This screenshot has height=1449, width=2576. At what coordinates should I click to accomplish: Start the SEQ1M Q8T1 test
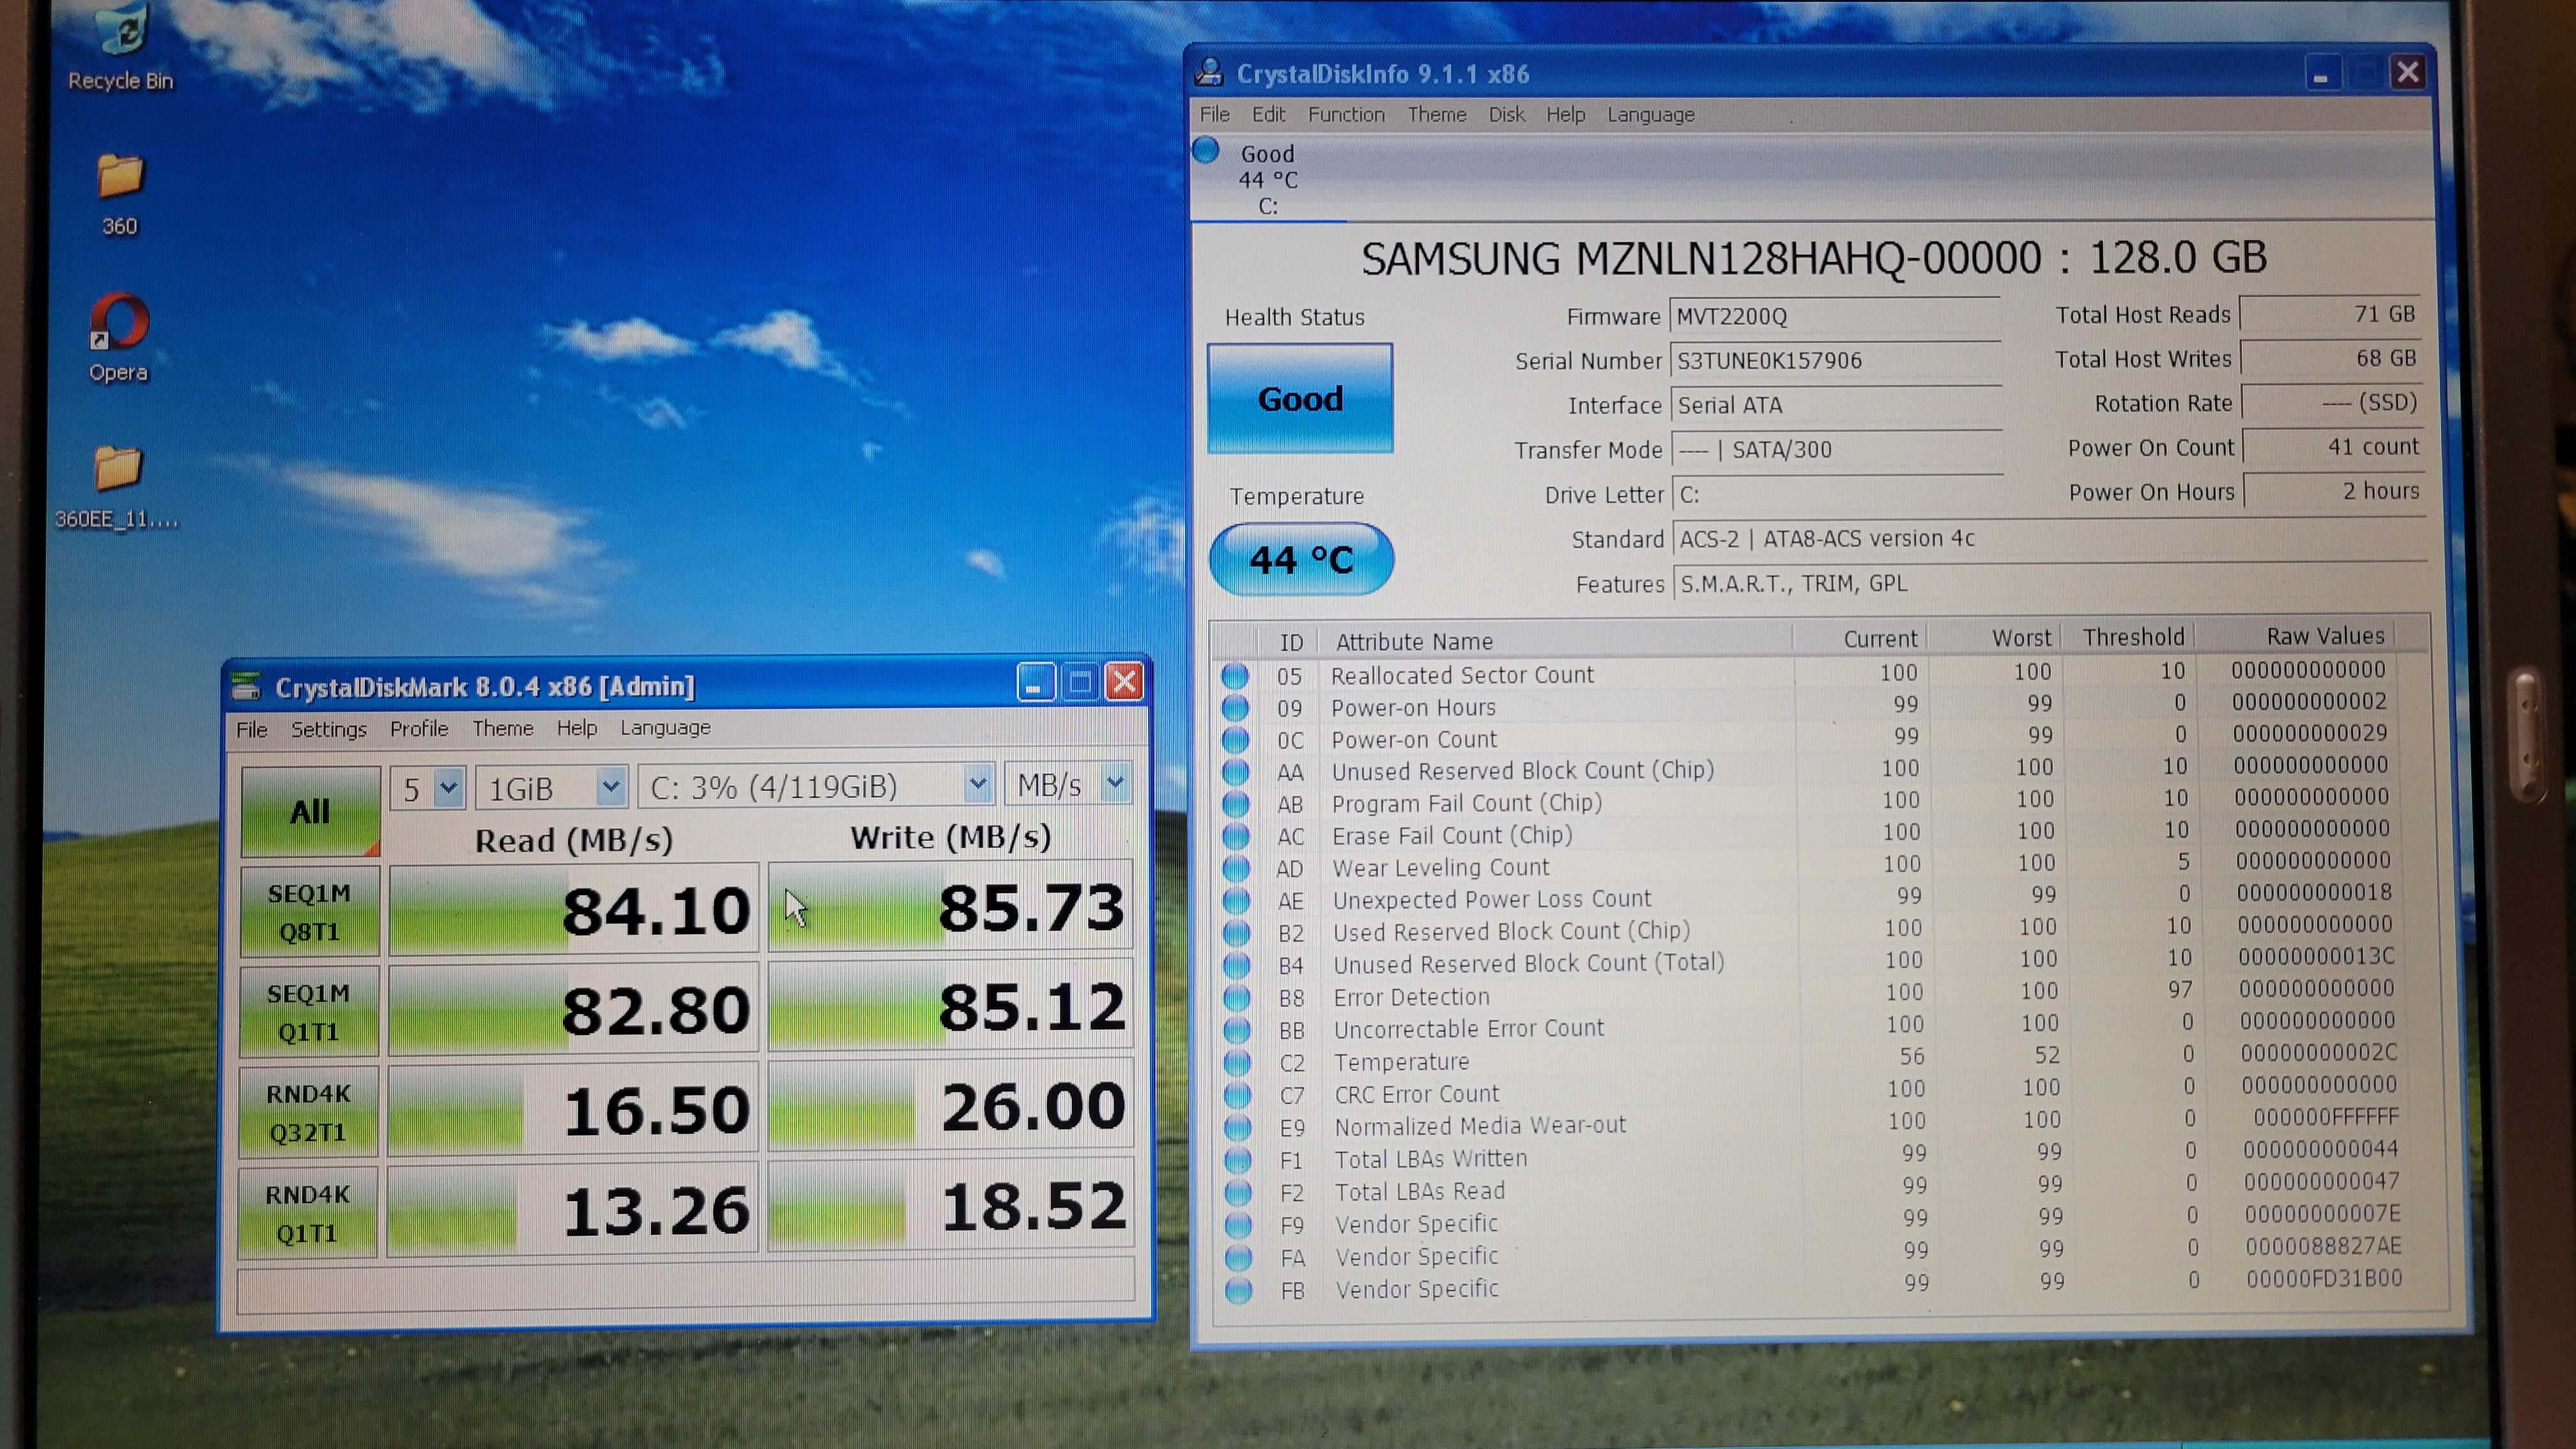309,912
